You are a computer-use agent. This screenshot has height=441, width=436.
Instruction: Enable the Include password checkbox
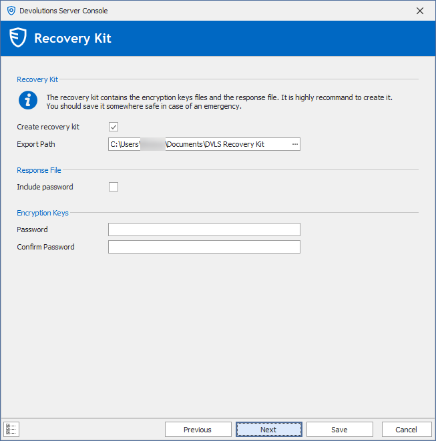(x=114, y=187)
